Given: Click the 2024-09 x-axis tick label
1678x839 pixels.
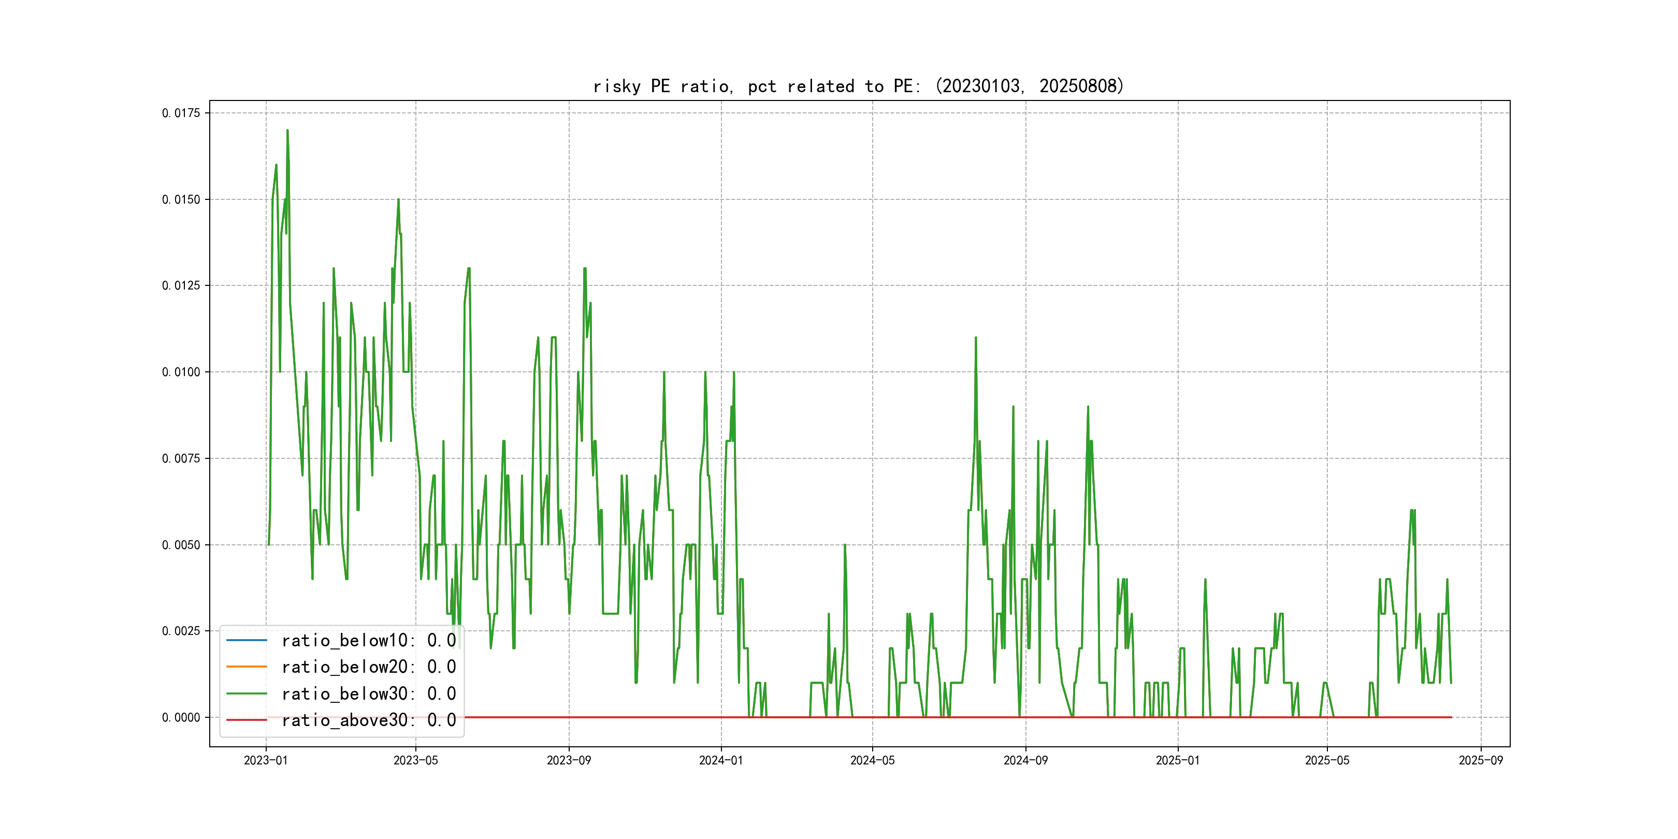Looking at the screenshot, I should [1025, 760].
